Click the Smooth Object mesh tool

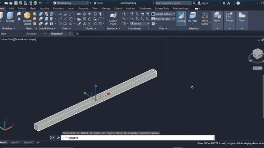pyautogui.click(x=27, y=18)
